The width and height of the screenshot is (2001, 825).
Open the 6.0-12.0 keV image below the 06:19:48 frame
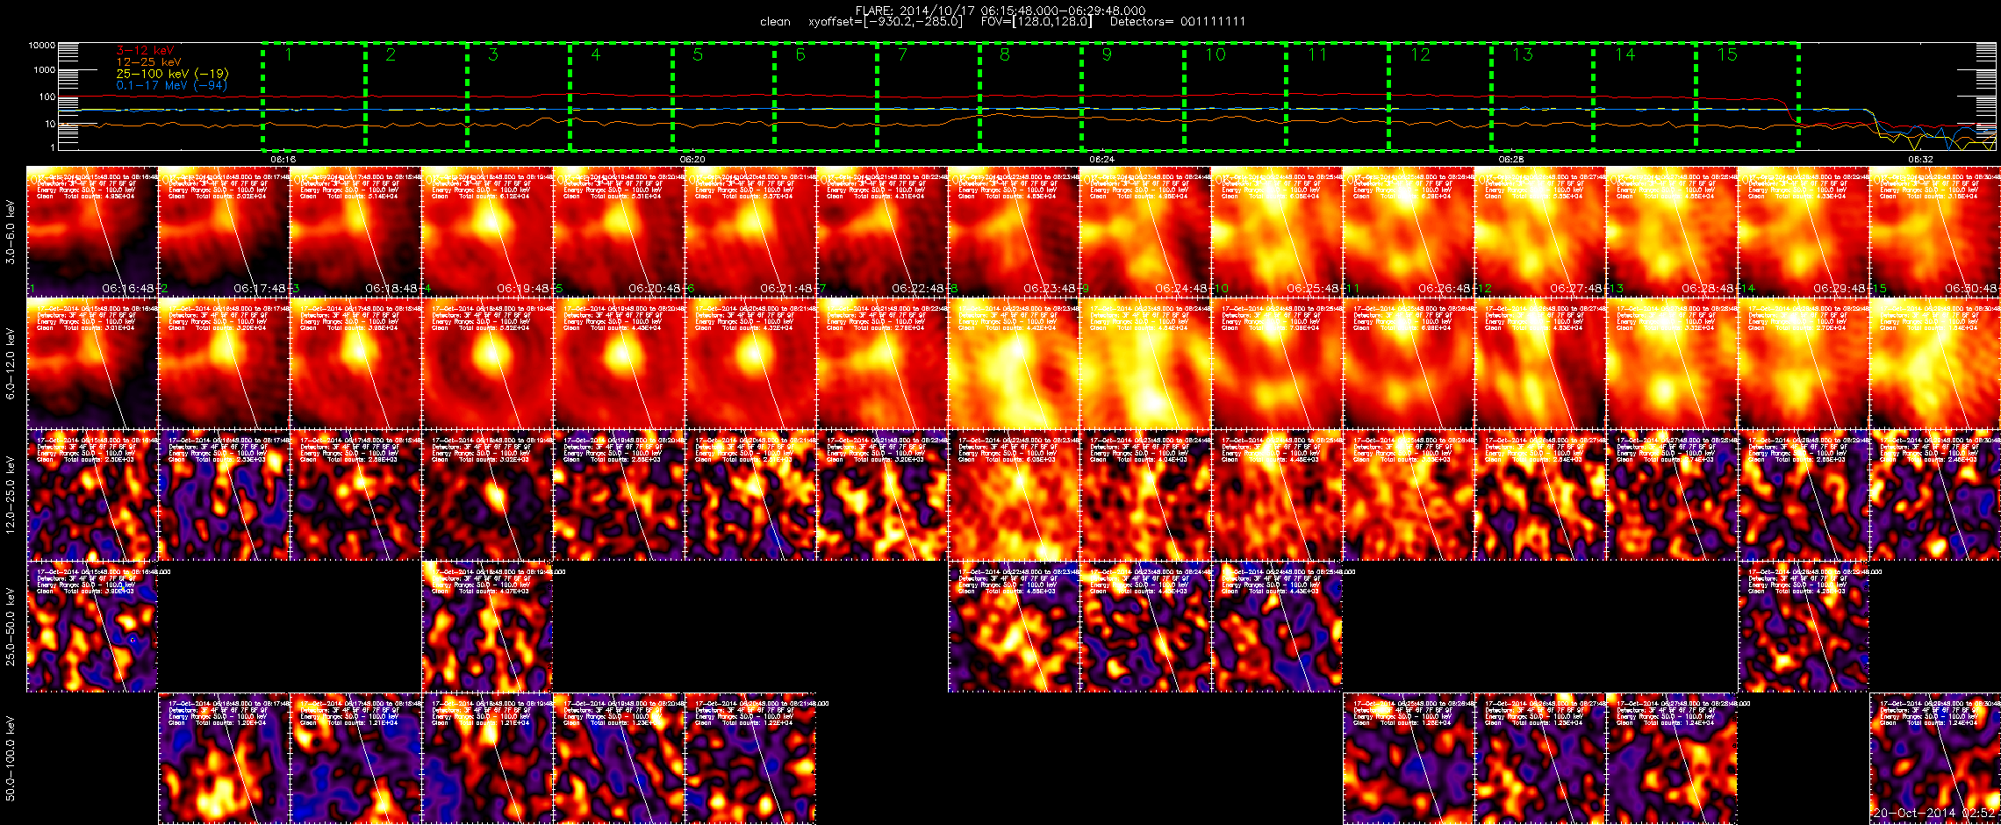click(487, 362)
